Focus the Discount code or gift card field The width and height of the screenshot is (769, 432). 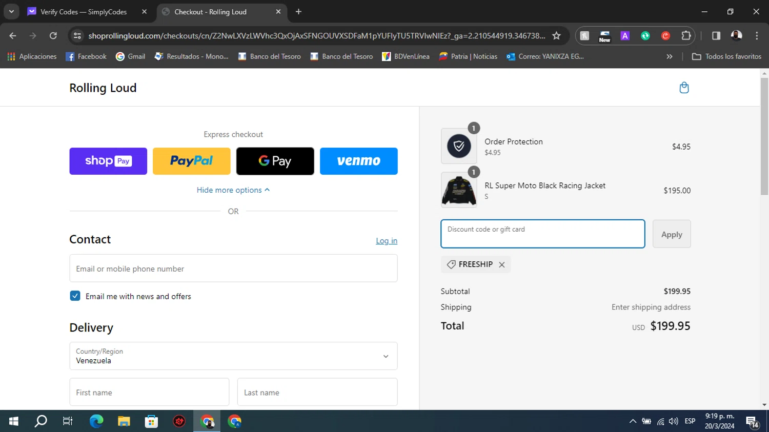543,234
